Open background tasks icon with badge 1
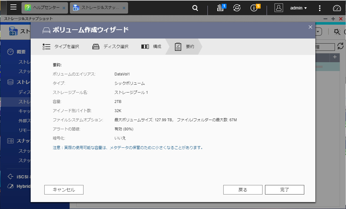 pos(221,8)
